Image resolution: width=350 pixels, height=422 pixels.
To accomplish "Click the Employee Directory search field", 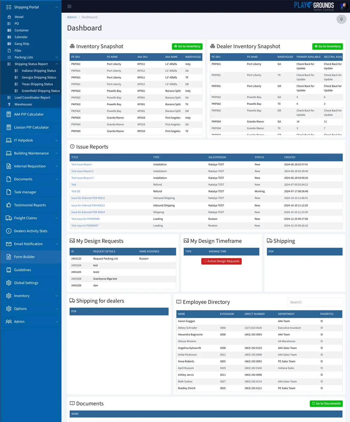I will click(315, 302).
